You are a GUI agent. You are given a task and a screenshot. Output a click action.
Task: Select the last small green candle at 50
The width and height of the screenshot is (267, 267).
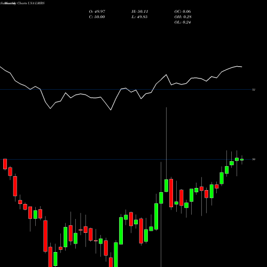242,160
